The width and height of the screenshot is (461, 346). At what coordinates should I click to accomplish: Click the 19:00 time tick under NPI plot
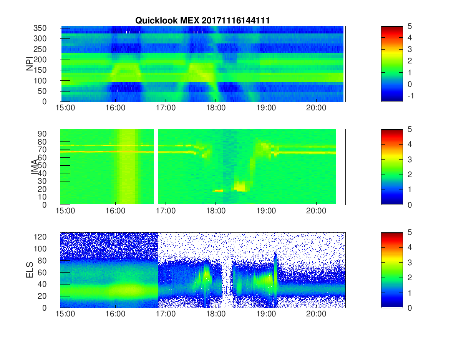[x=266, y=108]
